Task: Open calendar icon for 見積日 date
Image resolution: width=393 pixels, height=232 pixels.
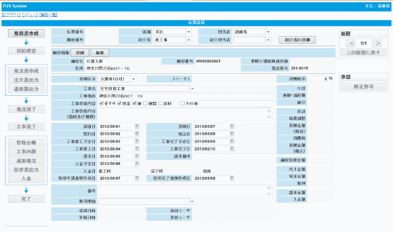Action: point(232,126)
